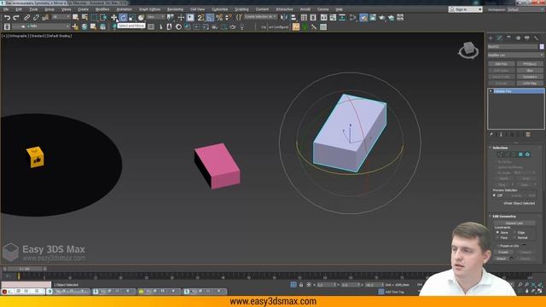Open the layer name dropdown in toolbar

(x=41, y=26)
